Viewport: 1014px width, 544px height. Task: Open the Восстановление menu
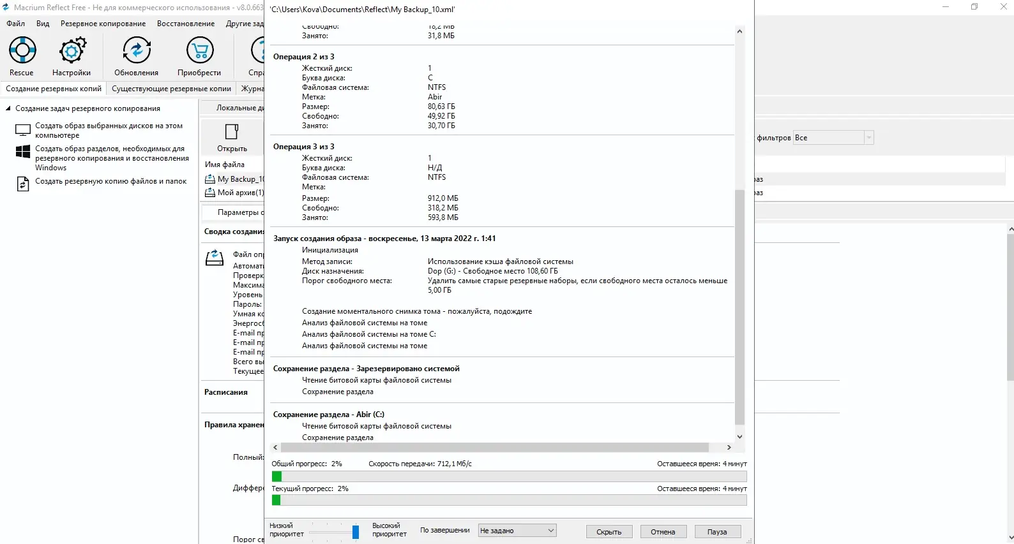click(186, 24)
